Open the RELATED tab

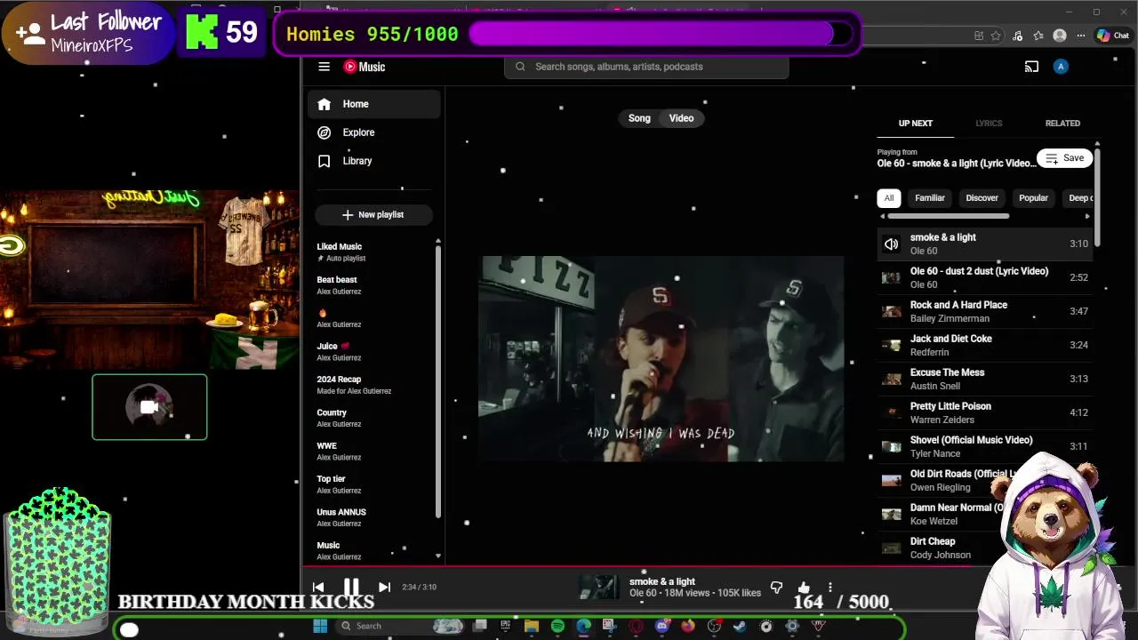click(x=1062, y=124)
